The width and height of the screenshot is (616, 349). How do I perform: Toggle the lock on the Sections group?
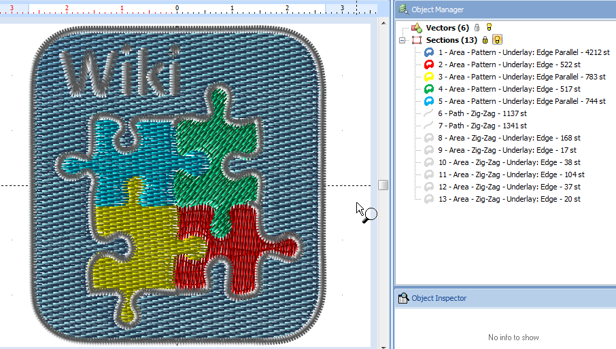coord(485,40)
